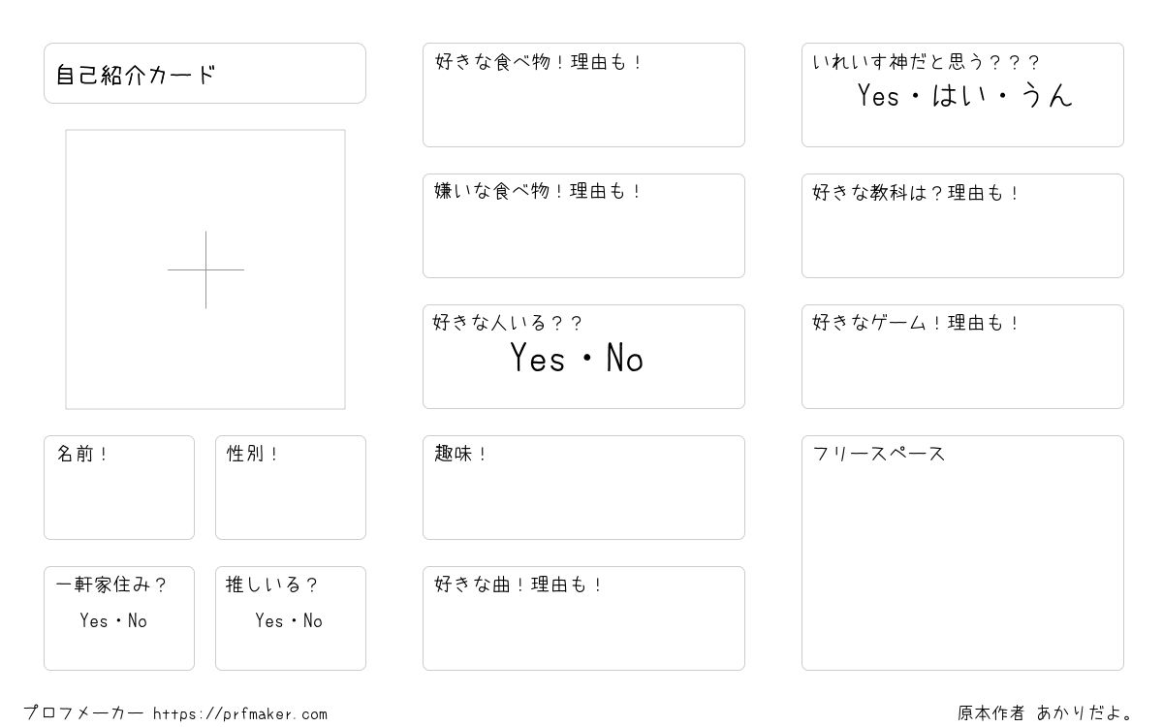Click the いれいす神だと思う？？？ question heading
Image resolution: width=1163 pixels, height=727 pixels.
point(926,62)
